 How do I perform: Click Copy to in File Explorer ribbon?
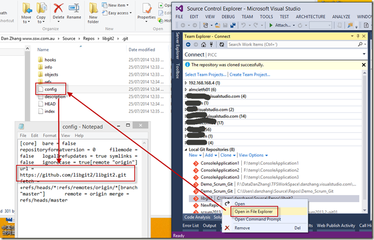[x=41, y=13]
